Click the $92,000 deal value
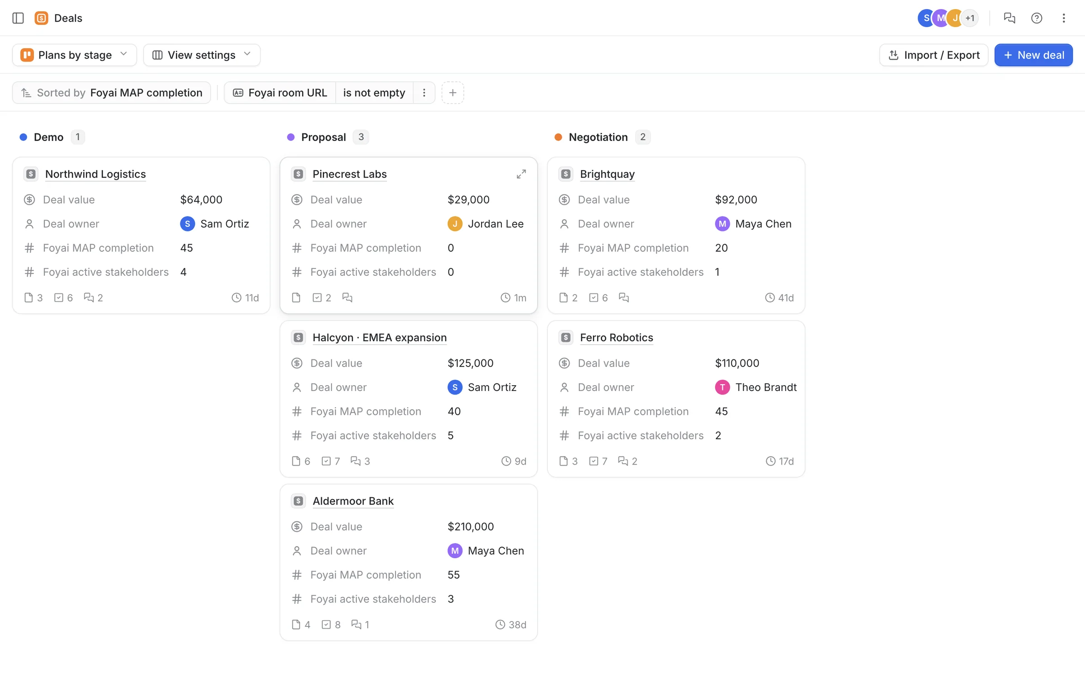 click(x=736, y=199)
